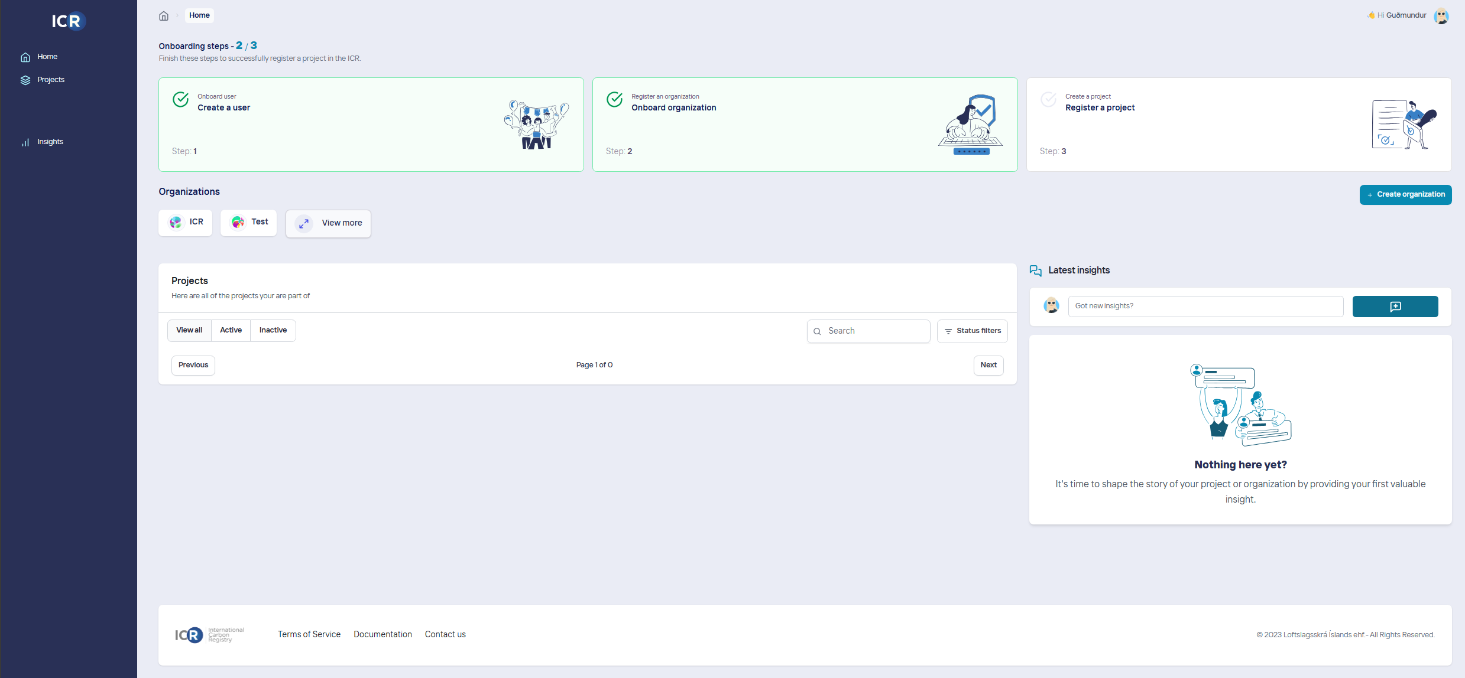Open the user avatar in top right

1441,16
